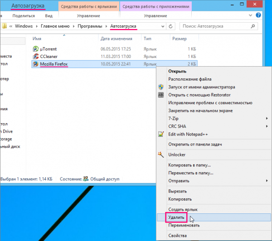
Task: Sort by the Тип column header
Action: [x=147, y=39]
